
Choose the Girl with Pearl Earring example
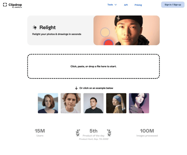pyautogui.click(x=116, y=103)
